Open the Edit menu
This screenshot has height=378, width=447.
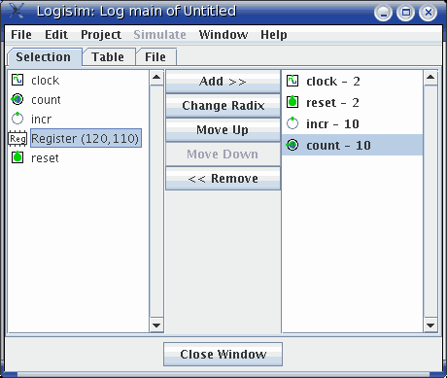[56, 34]
